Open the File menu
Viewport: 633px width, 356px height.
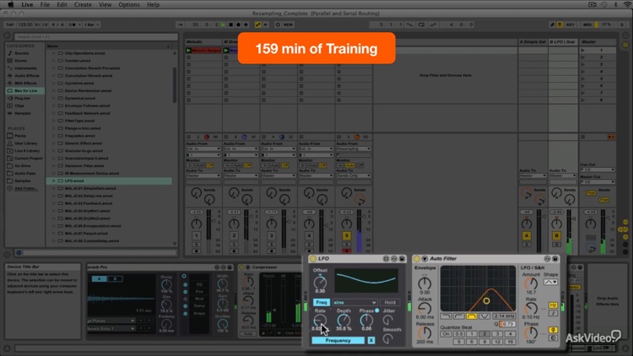45,4
